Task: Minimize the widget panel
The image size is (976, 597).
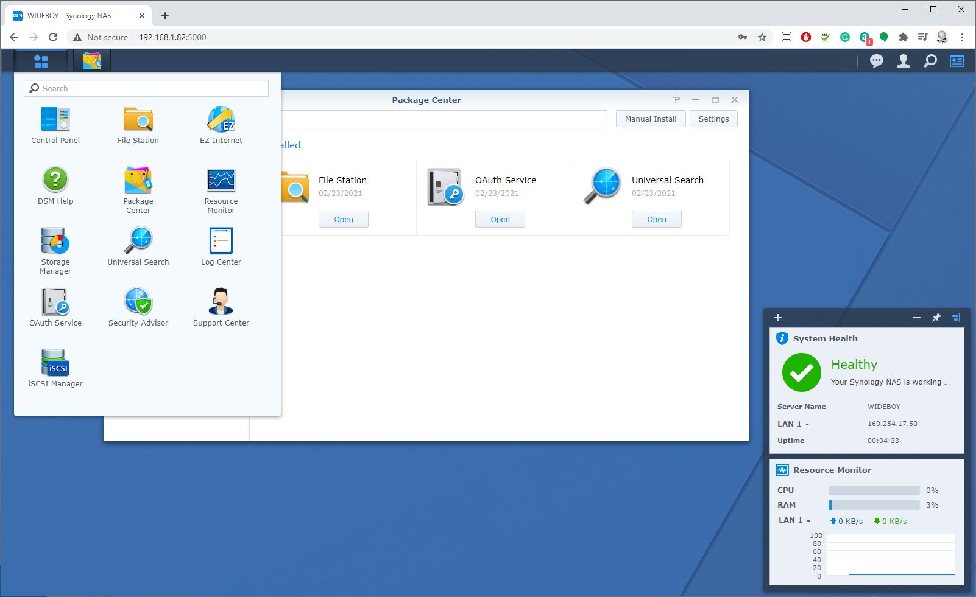Action: coord(917,318)
